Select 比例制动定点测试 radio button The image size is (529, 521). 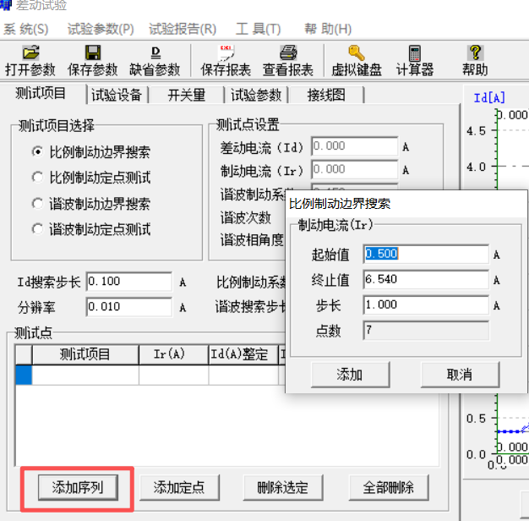(x=37, y=178)
